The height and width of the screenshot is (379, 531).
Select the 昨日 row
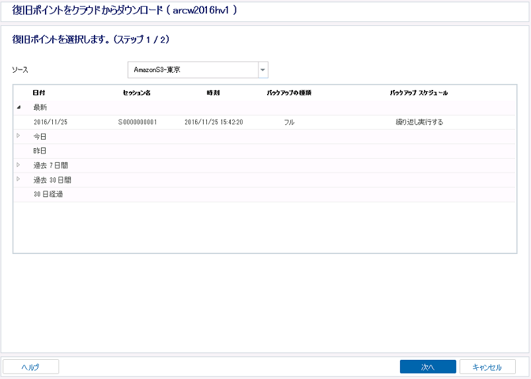(264, 151)
